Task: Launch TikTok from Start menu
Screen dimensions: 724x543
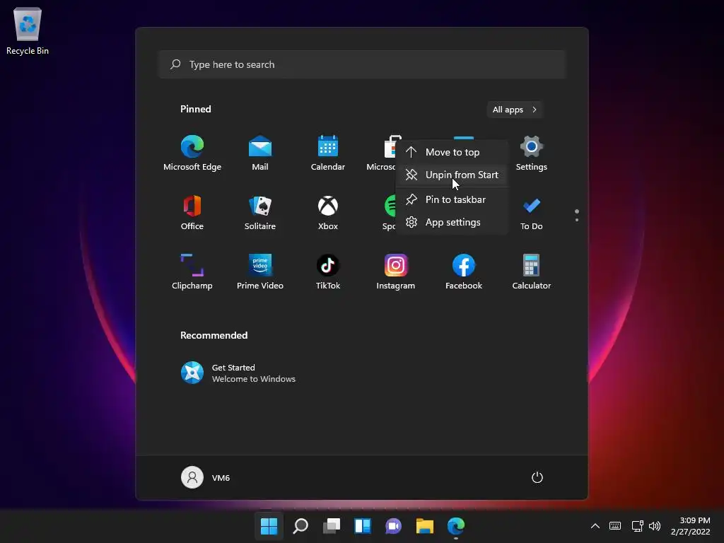Action: point(328,272)
